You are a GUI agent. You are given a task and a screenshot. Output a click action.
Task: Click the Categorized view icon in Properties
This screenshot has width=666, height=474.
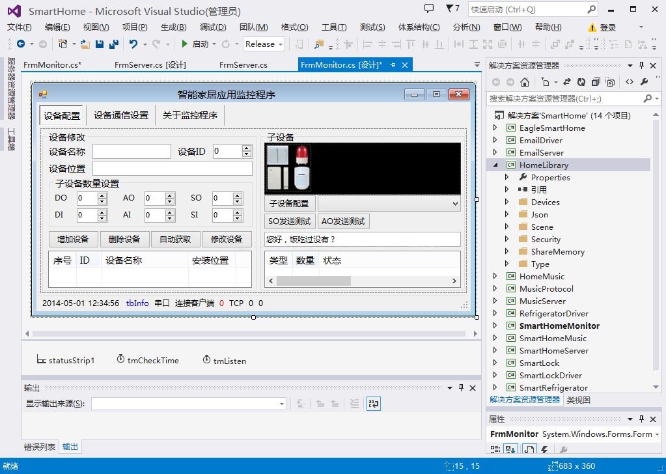coord(495,449)
